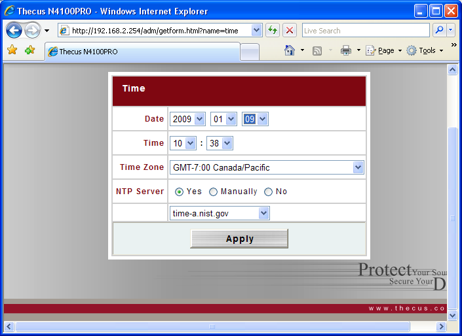The image size is (462, 336).
Task: Open the time-a.nist.gov server dropdown
Action: coord(263,213)
